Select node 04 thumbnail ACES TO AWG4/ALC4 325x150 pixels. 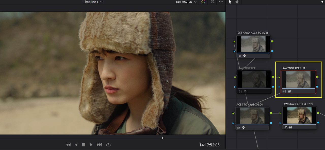point(252,116)
